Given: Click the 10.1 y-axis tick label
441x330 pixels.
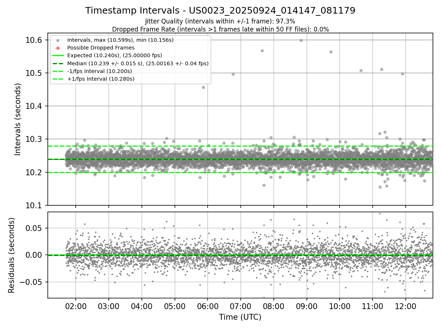Looking at the screenshot, I should coord(34,205).
